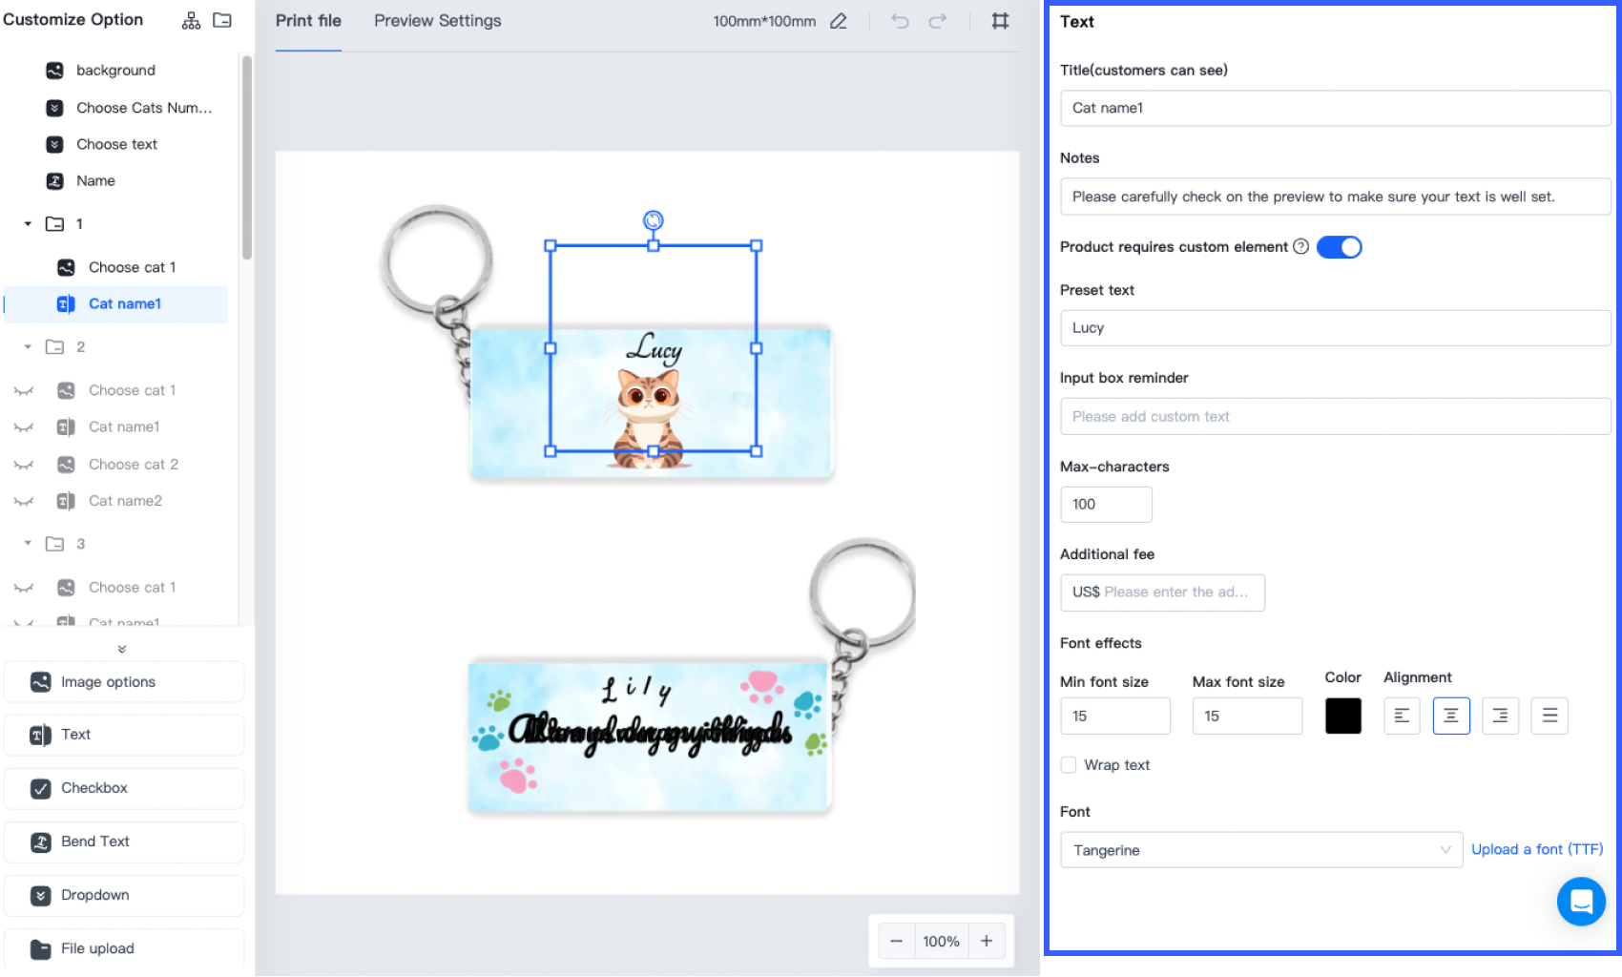Collapse folder 1 with its arrow
The image size is (1622, 977).
click(28, 224)
